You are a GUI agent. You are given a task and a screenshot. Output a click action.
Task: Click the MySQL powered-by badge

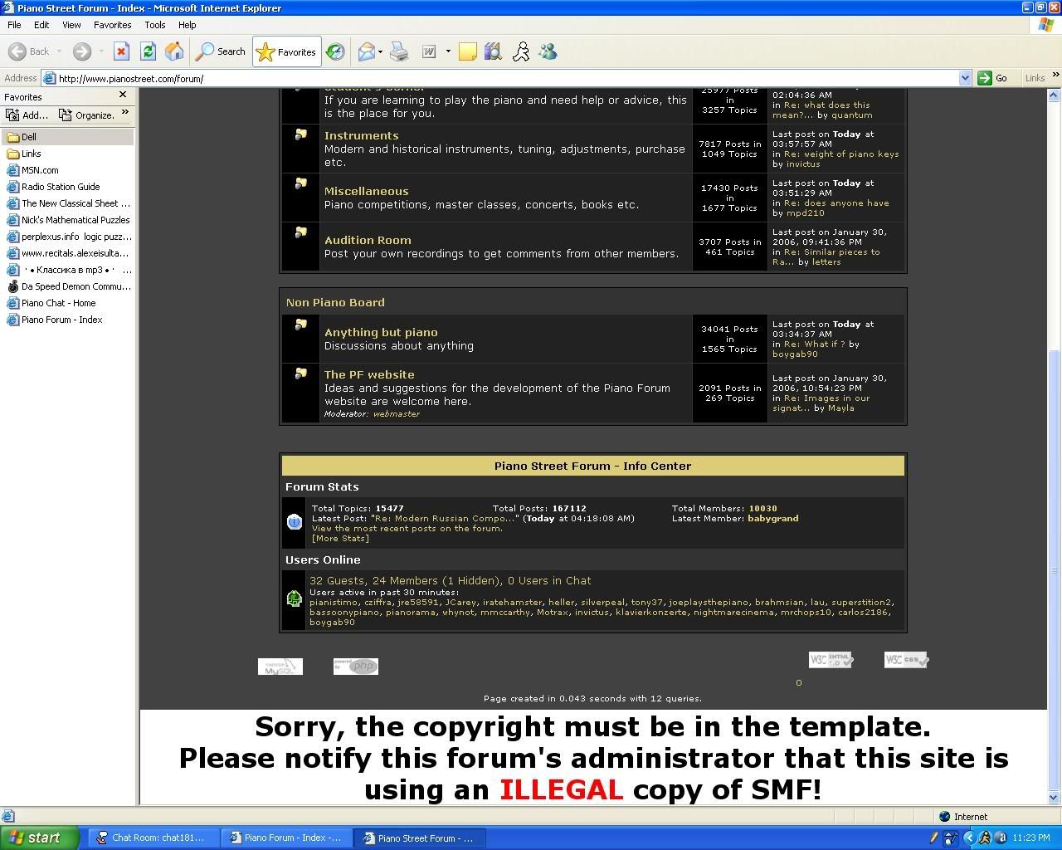coord(280,666)
